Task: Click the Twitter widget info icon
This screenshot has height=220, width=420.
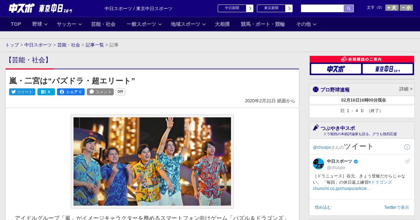Action: pos(407,147)
